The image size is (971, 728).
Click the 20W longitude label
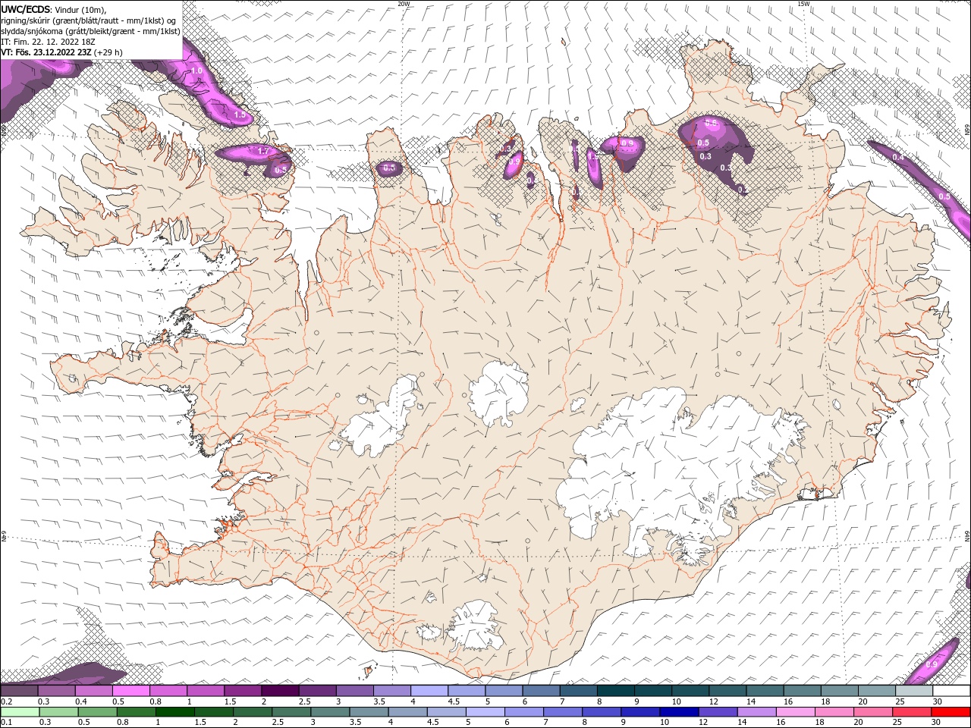point(404,4)
